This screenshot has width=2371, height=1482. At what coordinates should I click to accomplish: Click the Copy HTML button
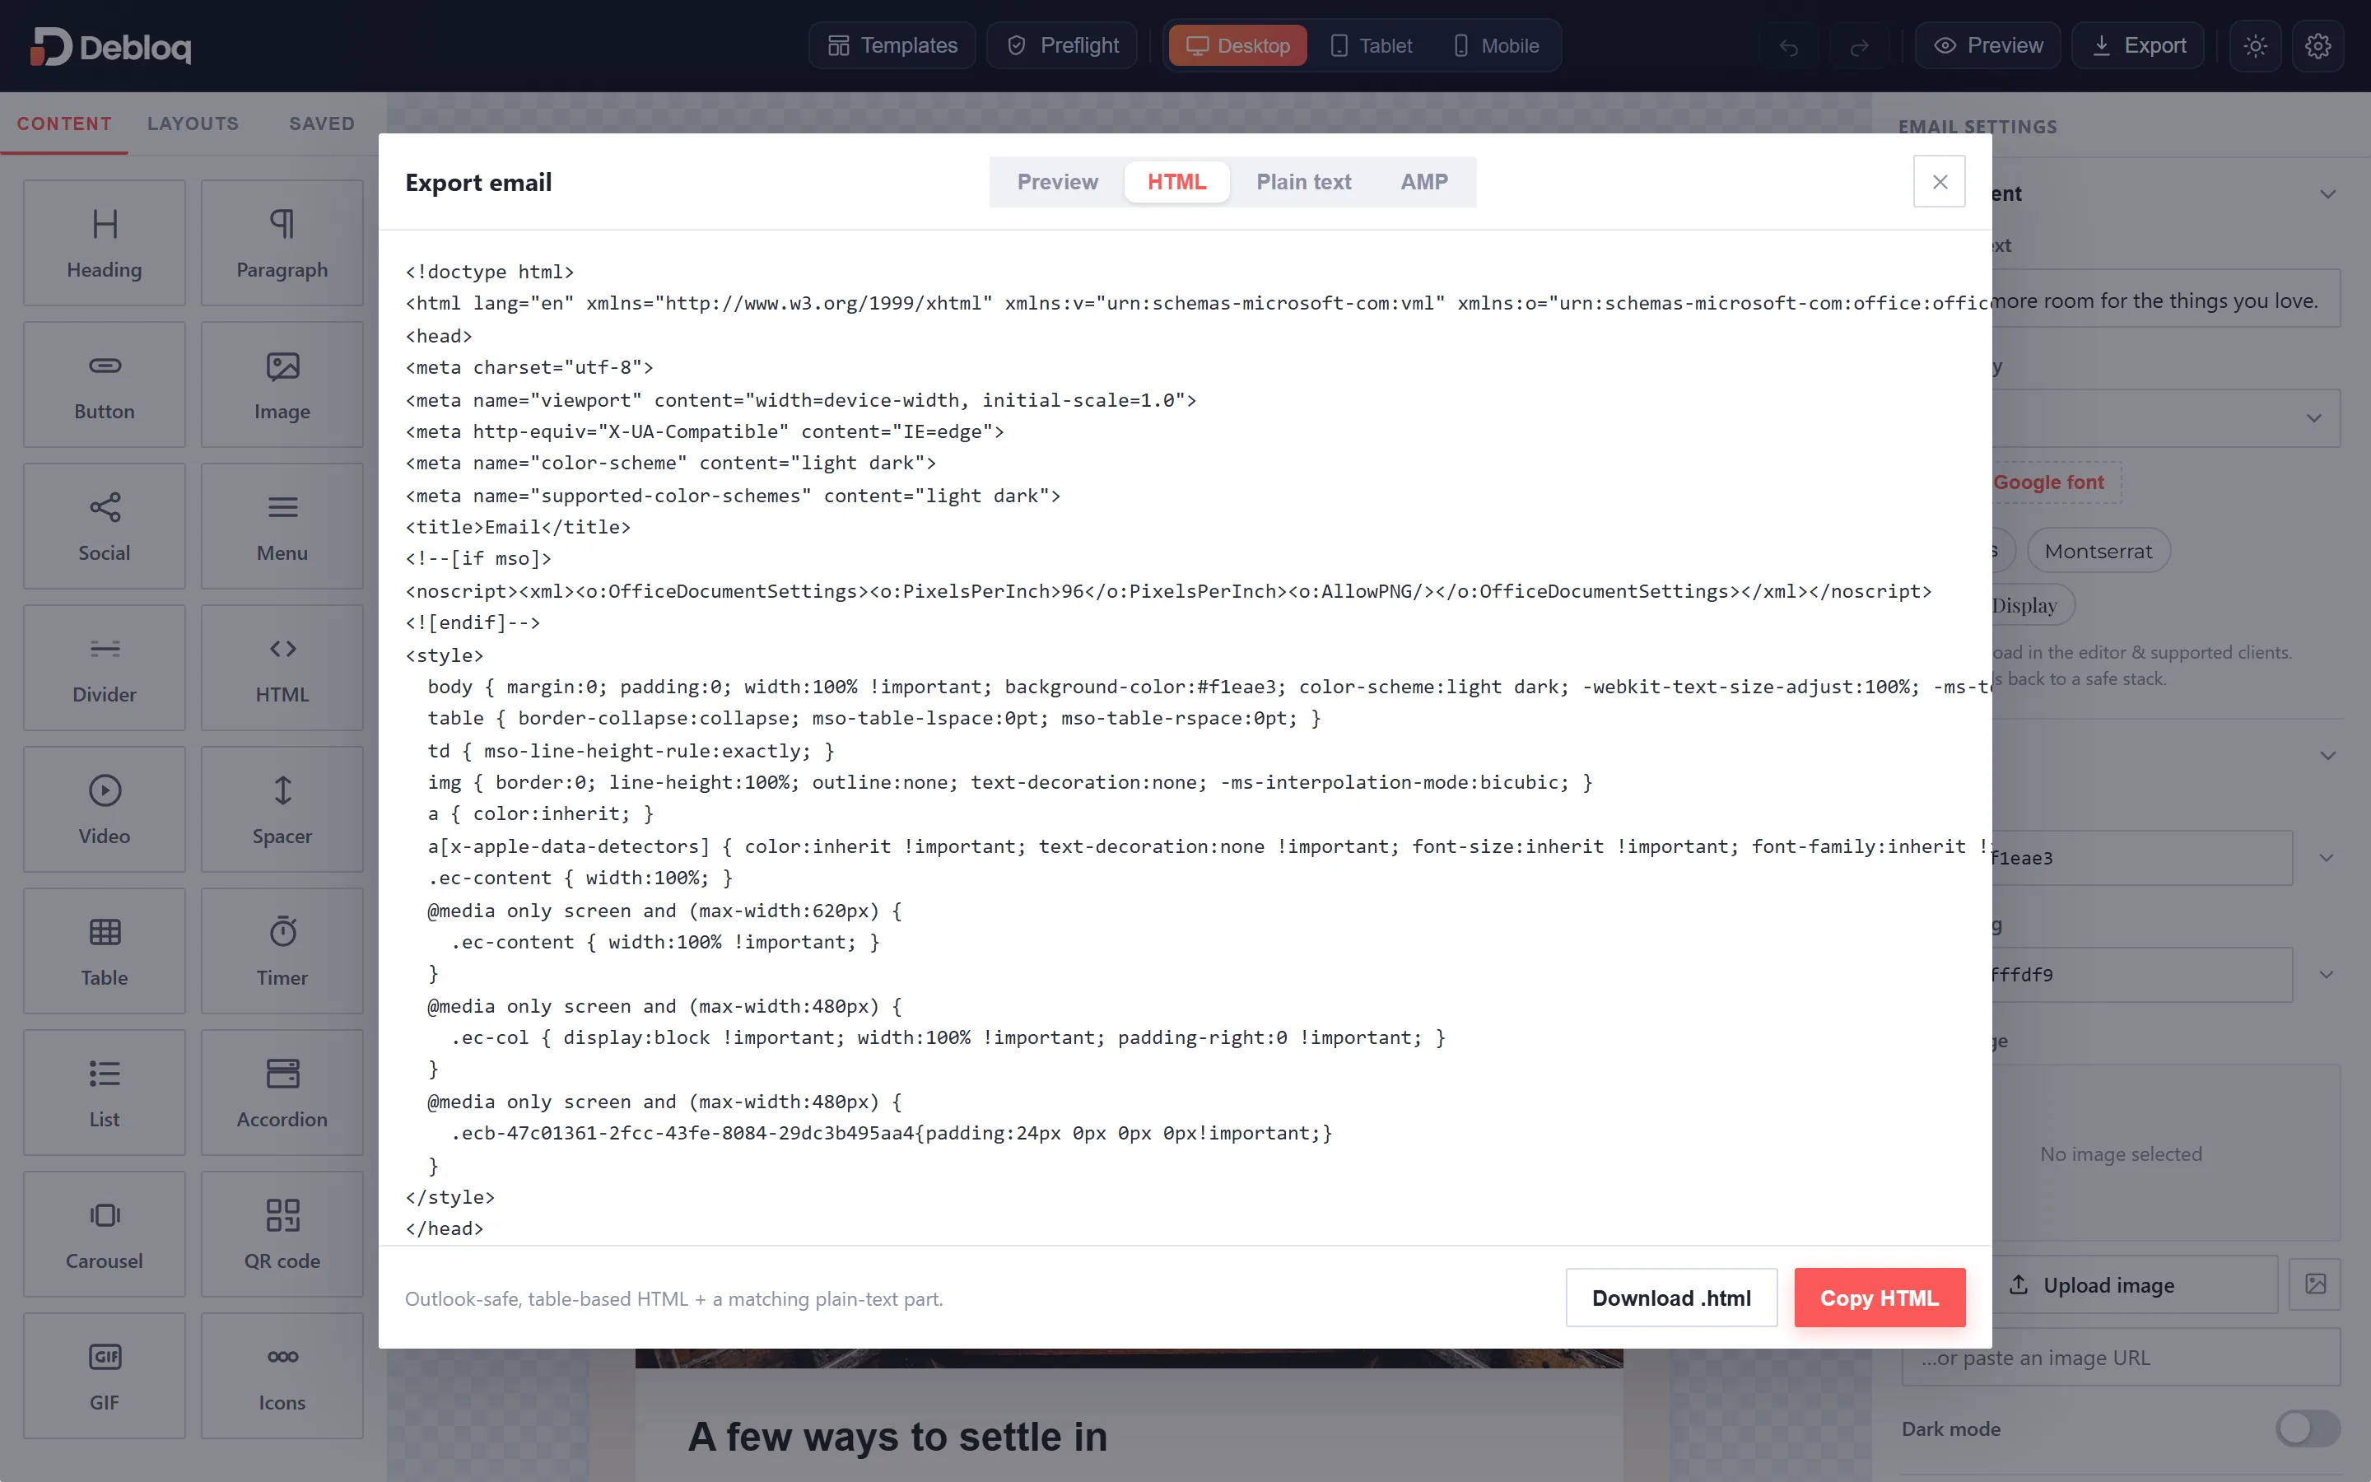(1880, 1298)
